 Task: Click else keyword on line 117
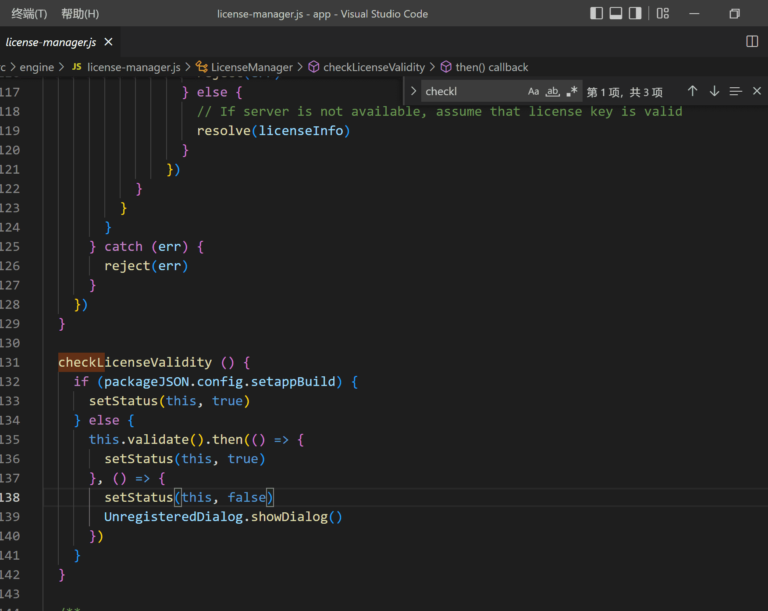point(212,92)
